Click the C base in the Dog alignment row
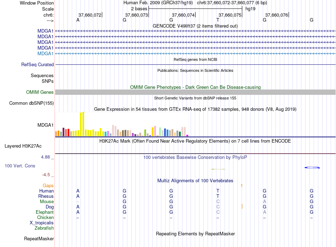Viewport: 336px width, 247px height. point(218,207)
